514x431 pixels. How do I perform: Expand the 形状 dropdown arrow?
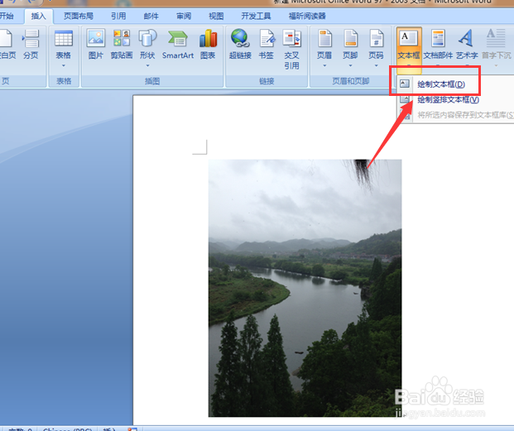[x=147, y=65]
